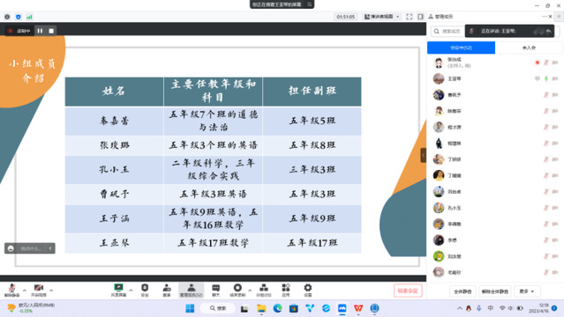Switch to the Not Joined (未入会) tab

[529, 48]
